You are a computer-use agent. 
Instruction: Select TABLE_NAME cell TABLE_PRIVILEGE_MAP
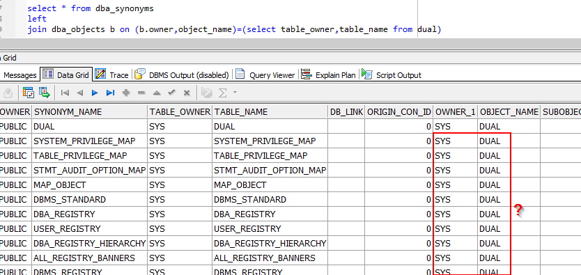[270, 155]
